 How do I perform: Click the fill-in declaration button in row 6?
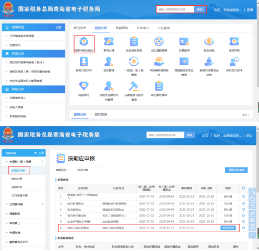(228, 228)
